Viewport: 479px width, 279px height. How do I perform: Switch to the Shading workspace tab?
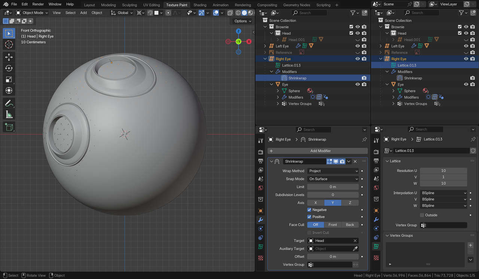[200, 5]
